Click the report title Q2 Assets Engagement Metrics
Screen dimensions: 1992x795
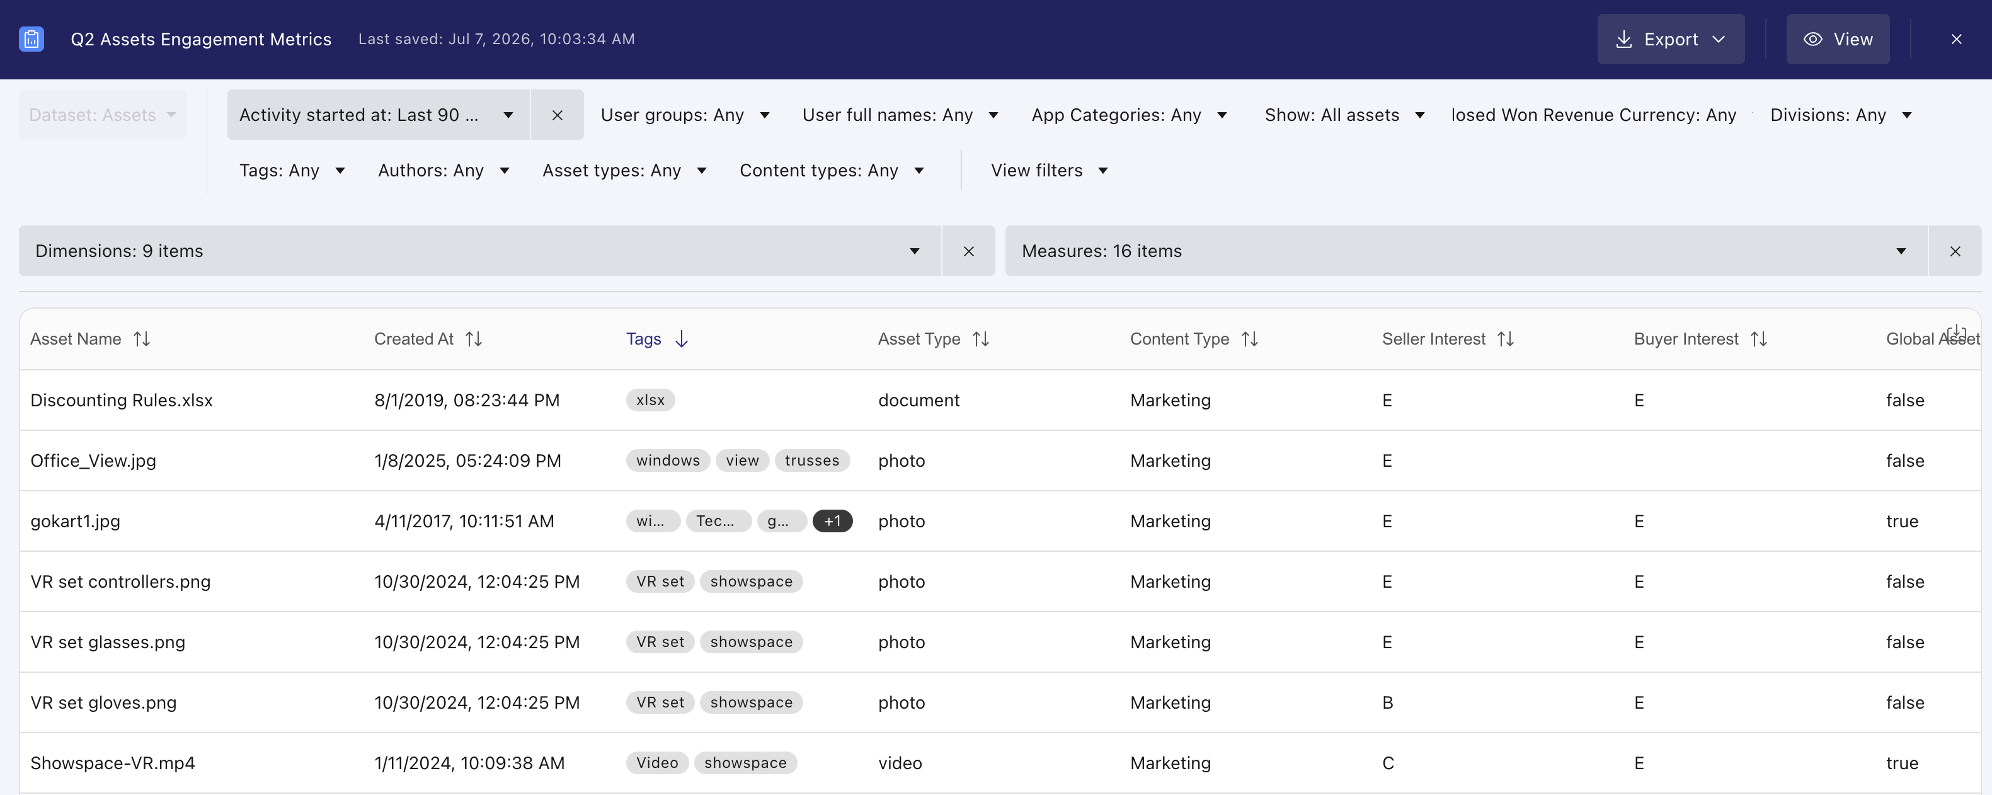[x=201, y=38]
